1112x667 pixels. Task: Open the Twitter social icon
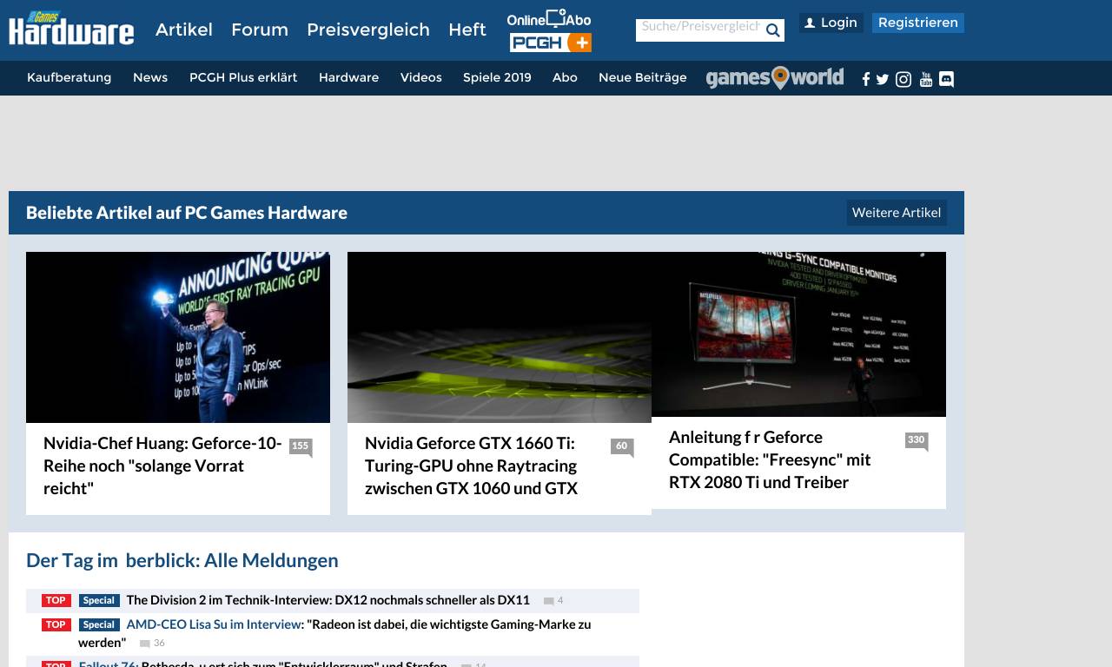(883, 80)
